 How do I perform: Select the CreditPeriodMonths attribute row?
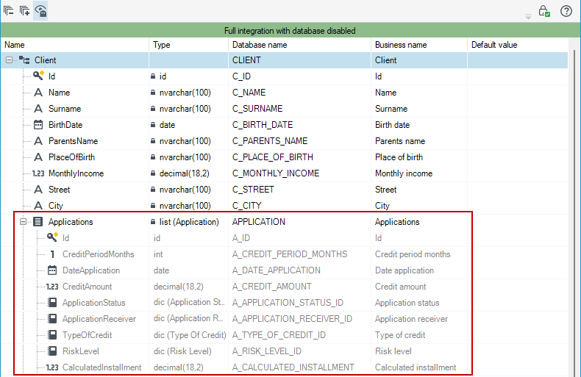[x=284, y=254]
